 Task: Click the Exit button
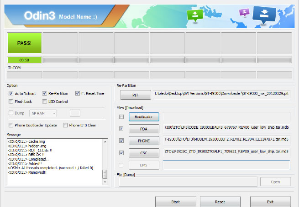coord(270,202)
